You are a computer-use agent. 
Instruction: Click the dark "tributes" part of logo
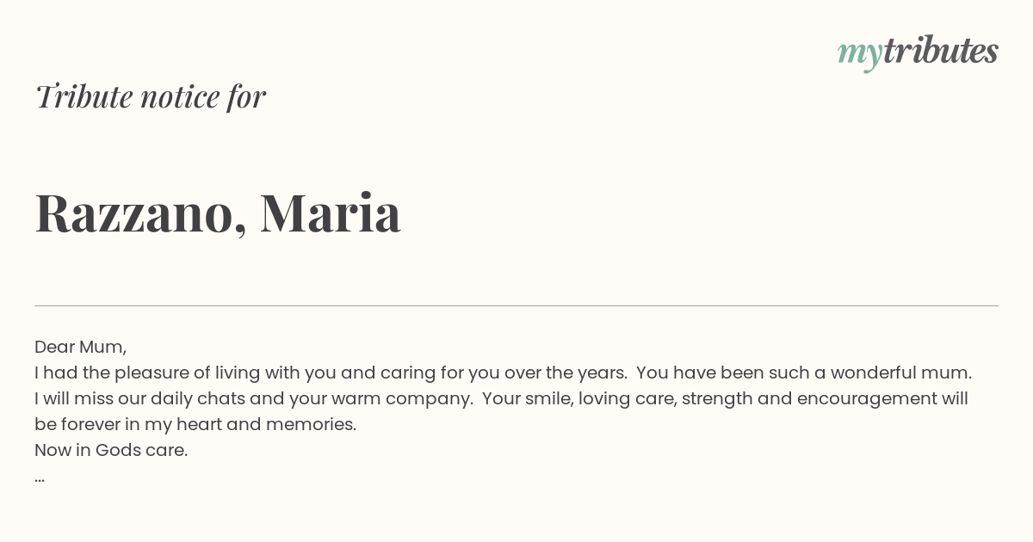coord(940,51)
